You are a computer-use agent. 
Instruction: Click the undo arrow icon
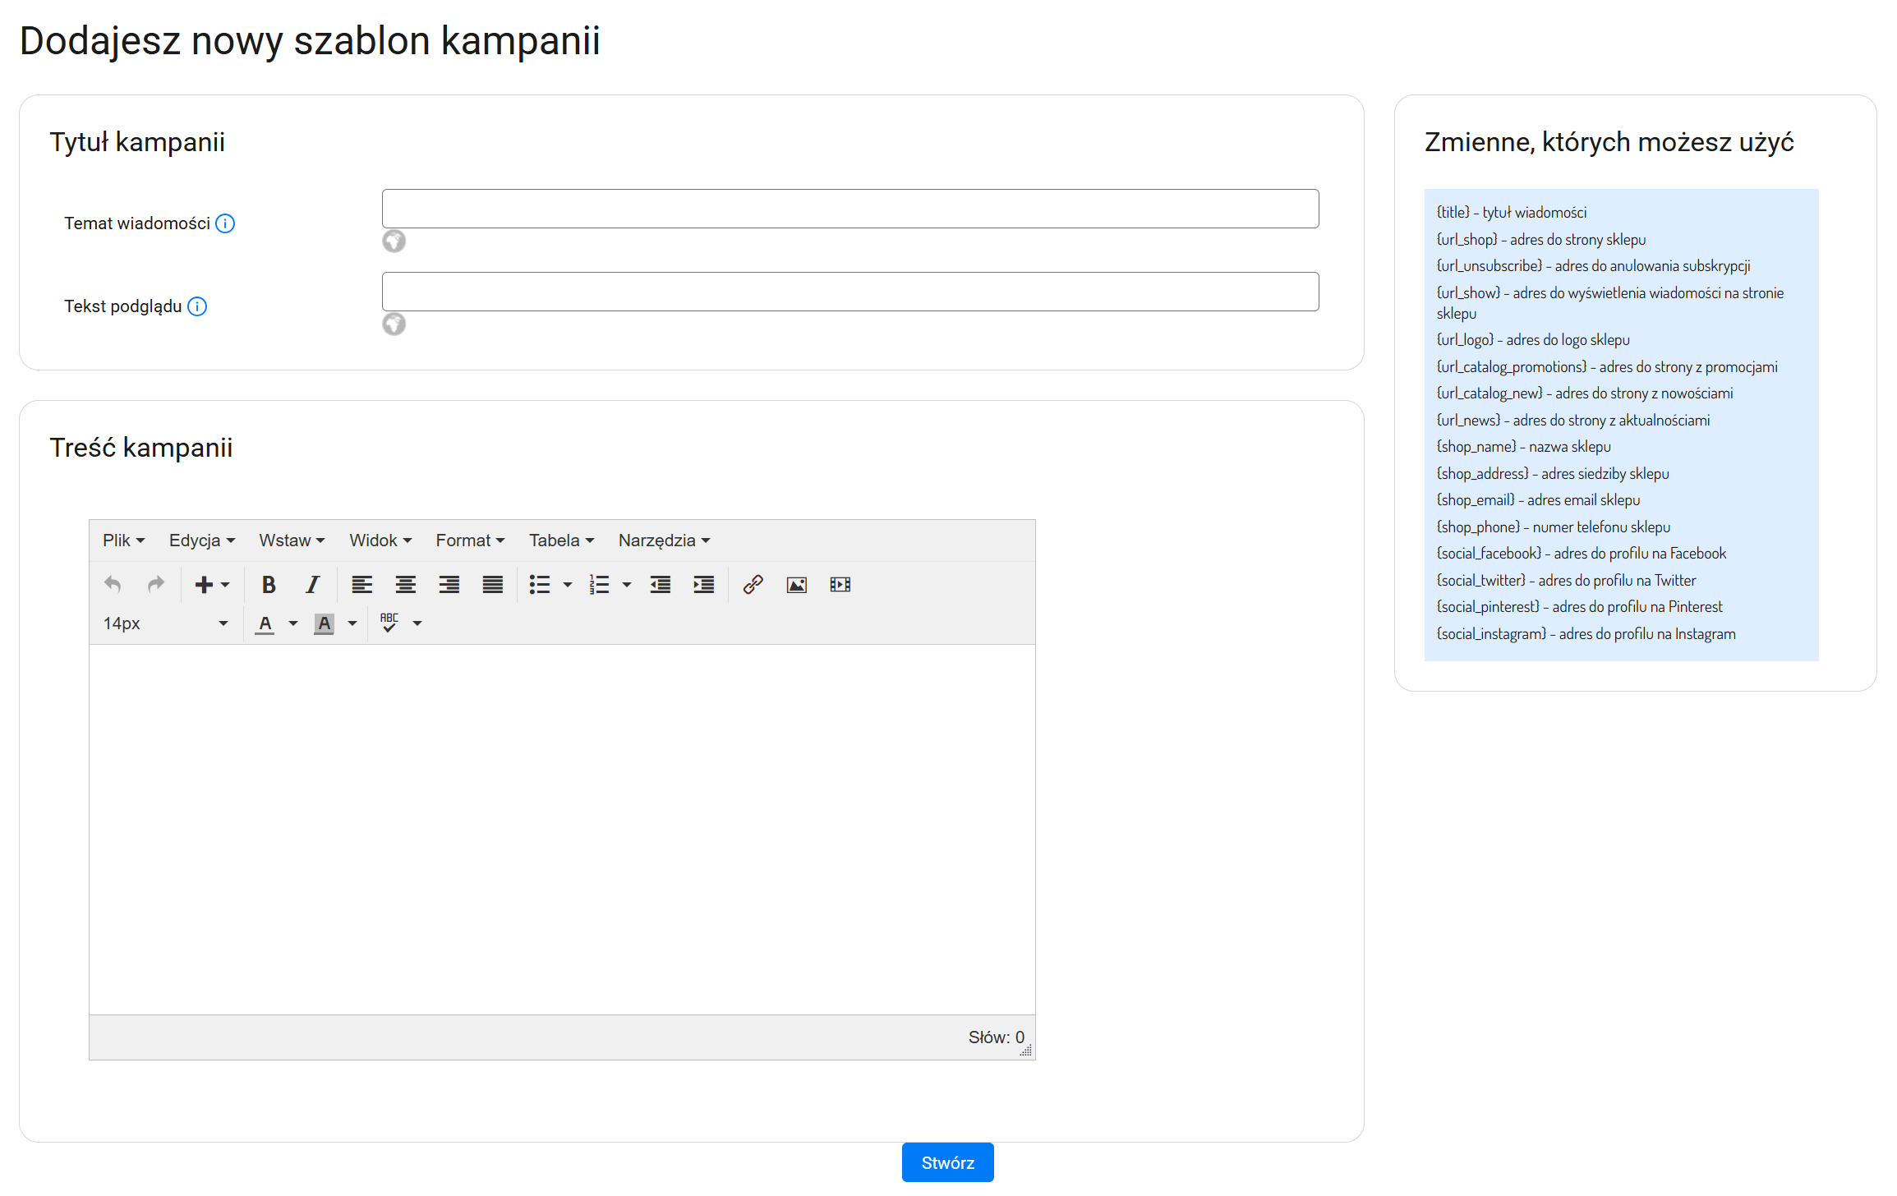(113, 585)
